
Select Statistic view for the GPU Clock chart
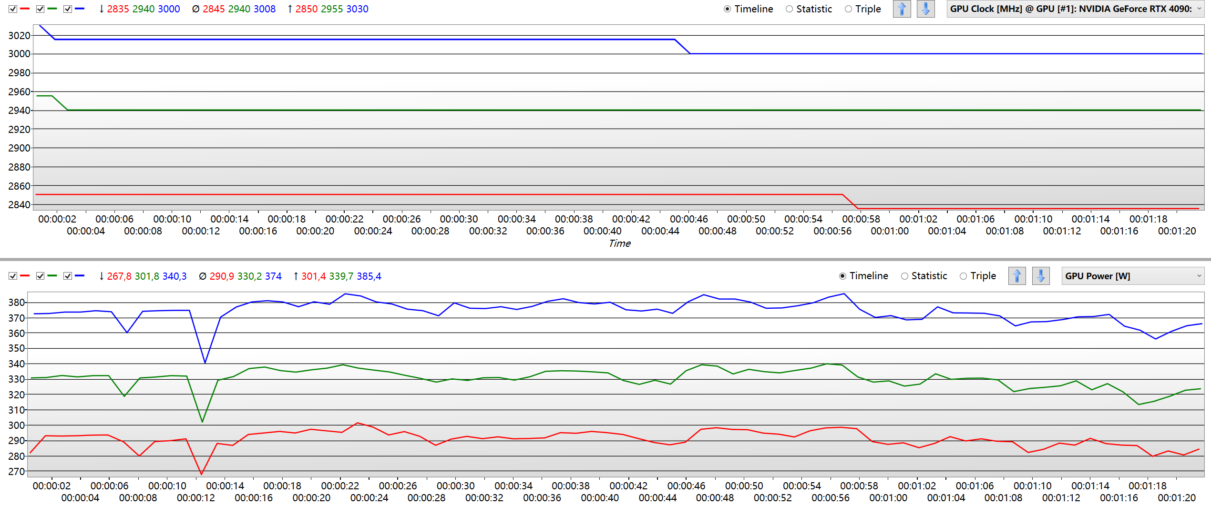coord(790,9)
